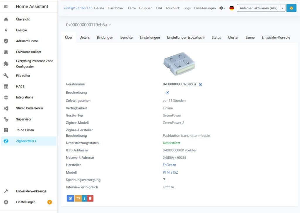This screenshot has width=300, height=213.
Task: Click the vor 11 Stunden value
Action: tap(174, 101)
